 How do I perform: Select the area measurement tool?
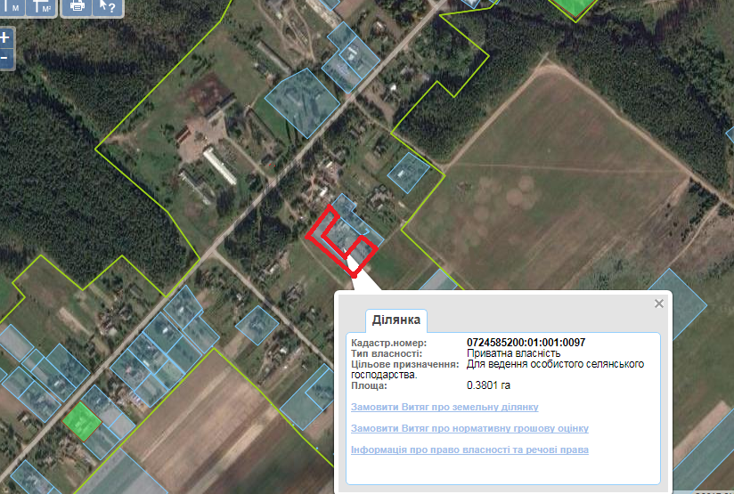click(x=41, y=6)
